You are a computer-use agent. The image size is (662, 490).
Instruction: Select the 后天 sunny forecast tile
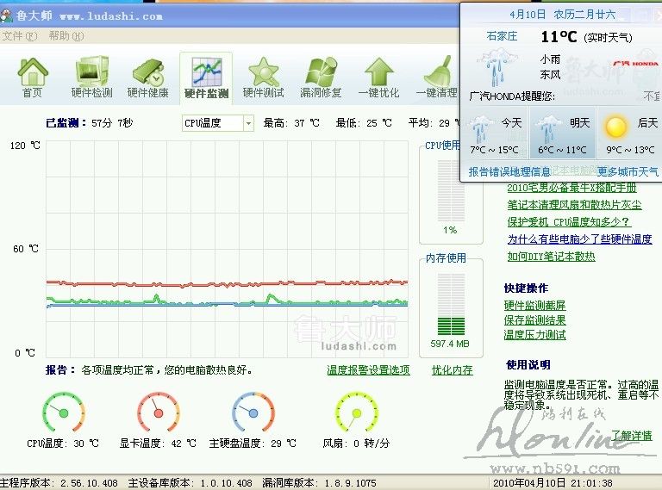point(630,133)
